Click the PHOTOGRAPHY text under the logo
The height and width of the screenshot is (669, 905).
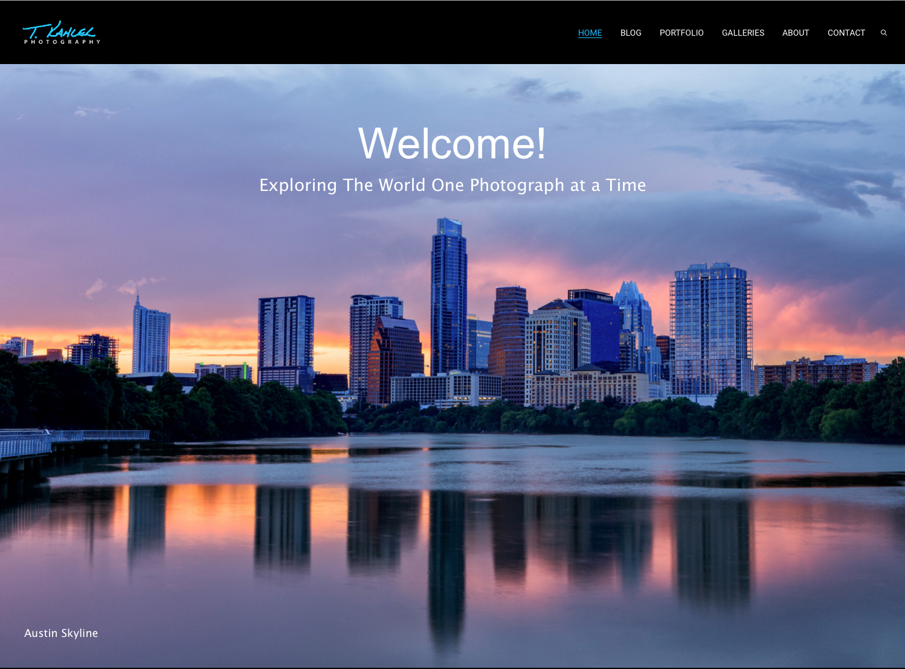coord(62,42)
